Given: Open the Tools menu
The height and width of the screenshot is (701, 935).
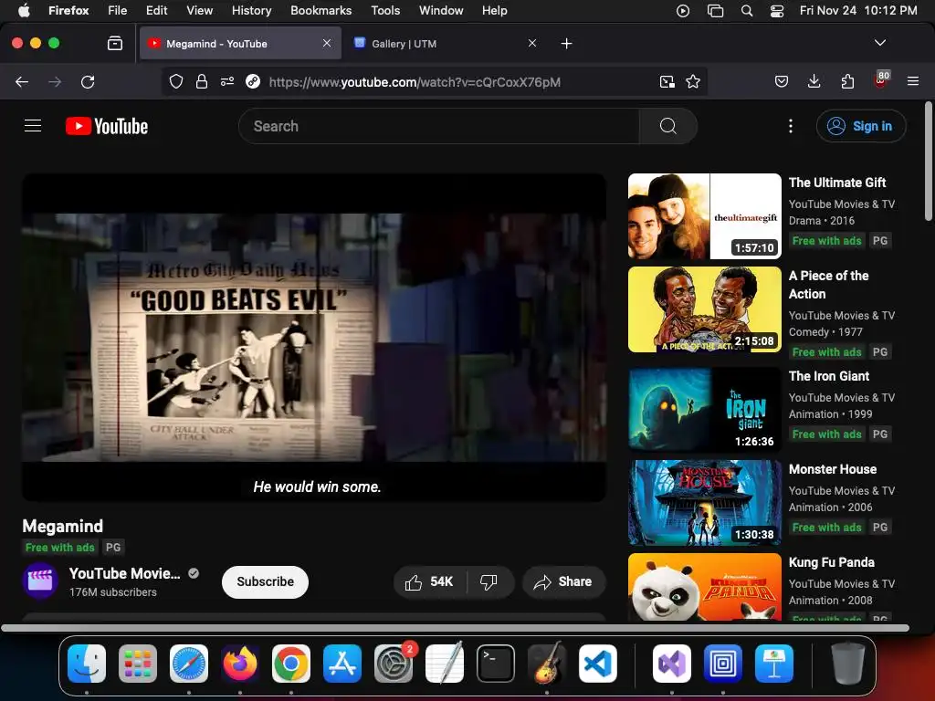Looking at the screenshot, I should pos(385,10).
